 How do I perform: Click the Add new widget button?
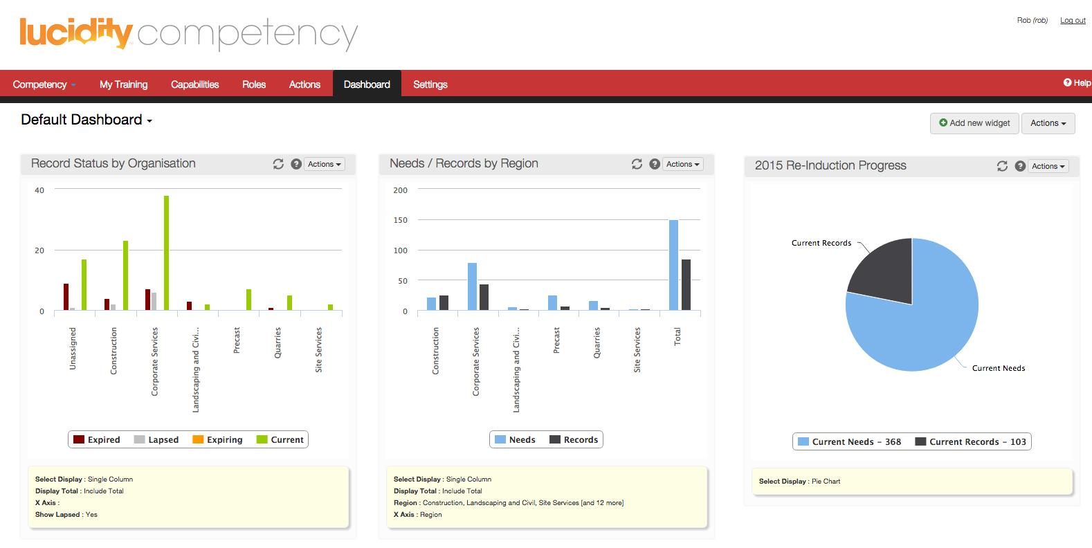coord(974,123)
